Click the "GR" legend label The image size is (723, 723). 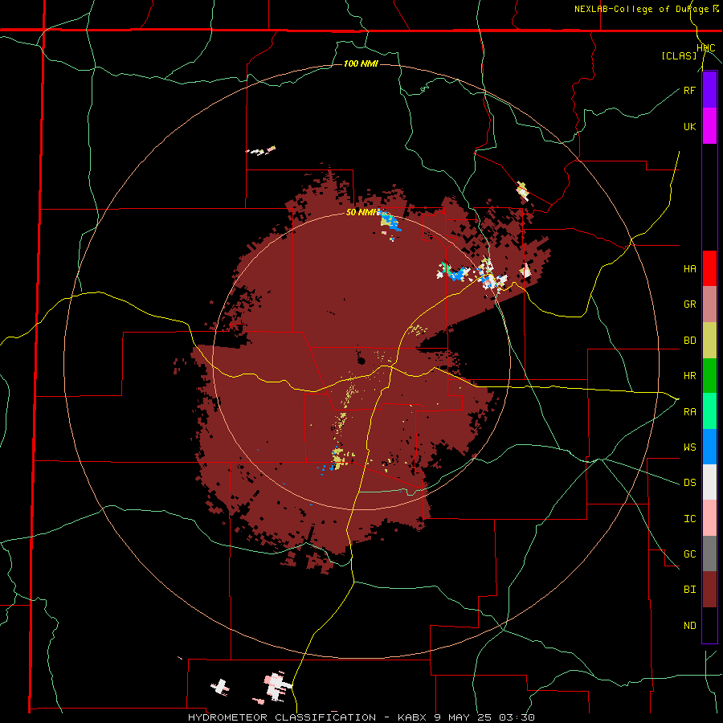(689, 304)
